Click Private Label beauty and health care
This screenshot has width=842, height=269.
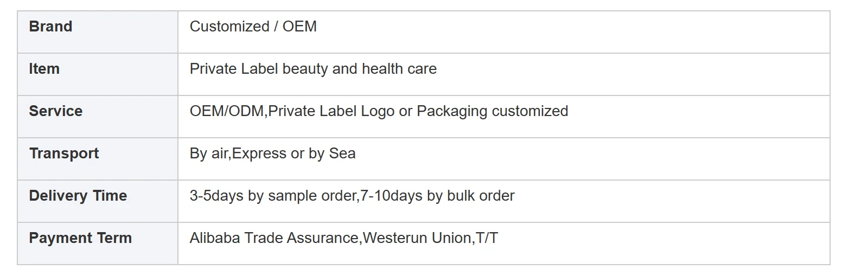pyautogui.click(x=313, y=69)
